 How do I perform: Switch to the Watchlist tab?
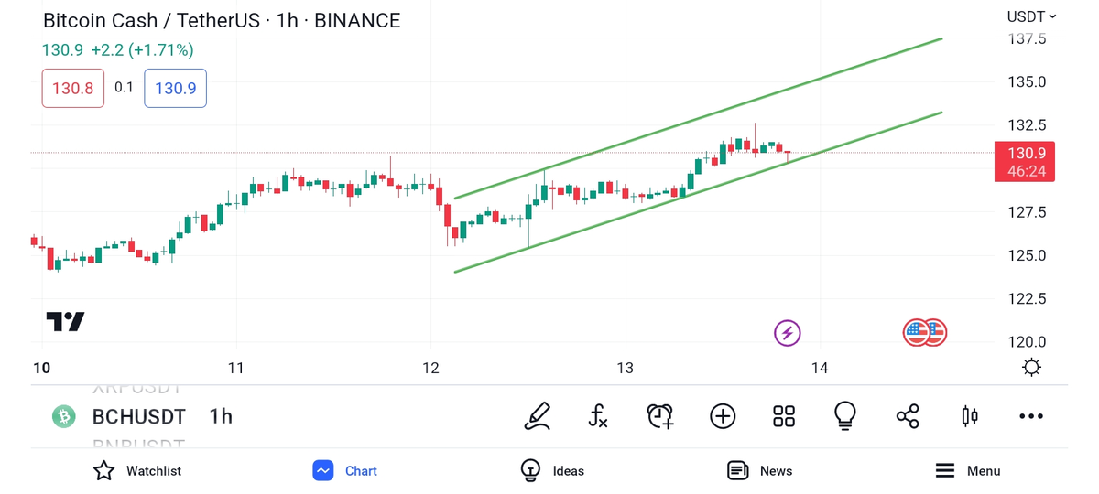(137, 470)
